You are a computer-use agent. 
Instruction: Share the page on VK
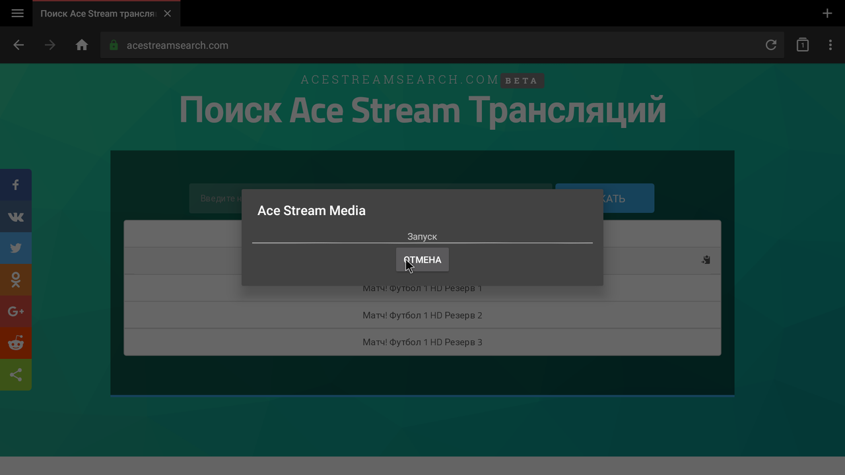(x=16, y=216)
